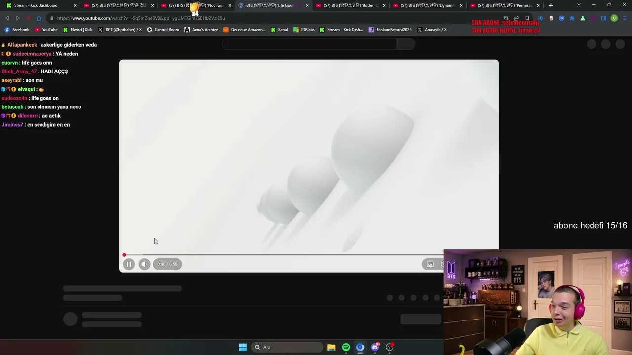Click the red video progress bar handle

point(124,255)
